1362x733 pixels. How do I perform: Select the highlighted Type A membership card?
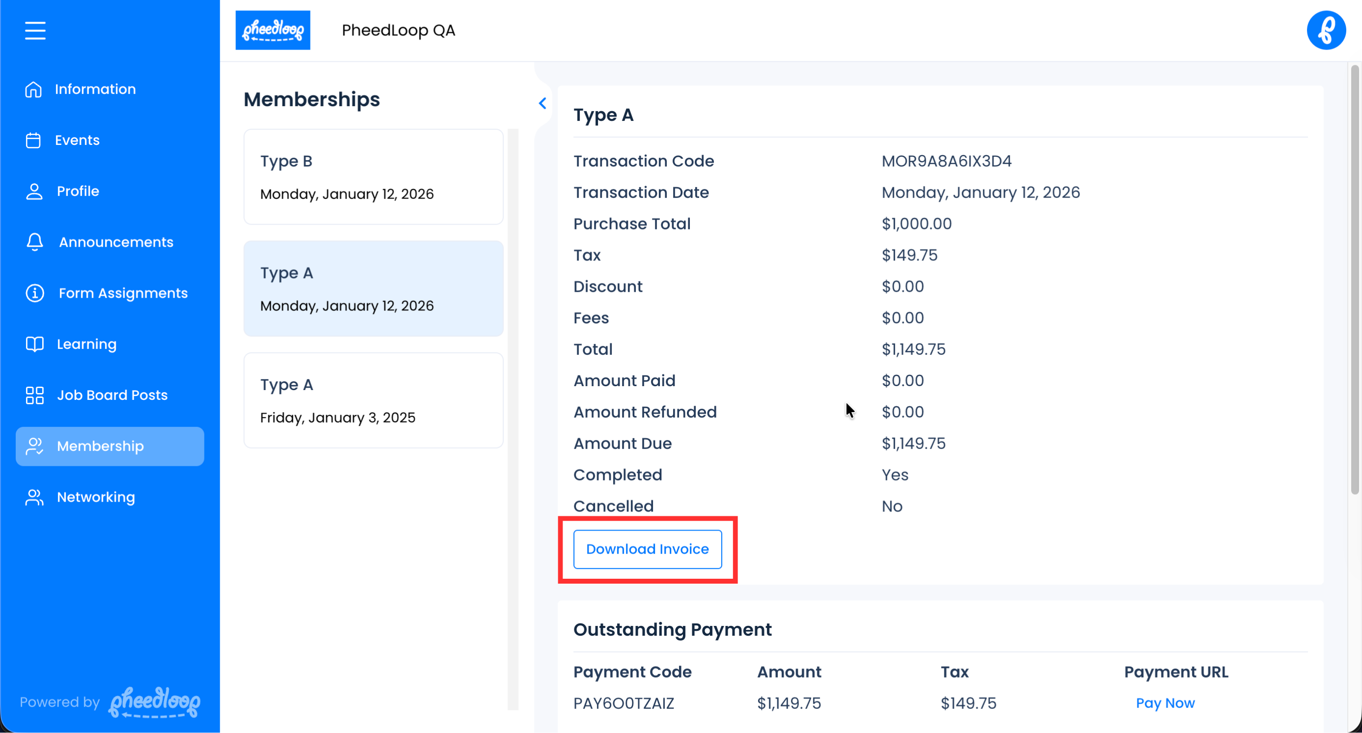point(373,288)
